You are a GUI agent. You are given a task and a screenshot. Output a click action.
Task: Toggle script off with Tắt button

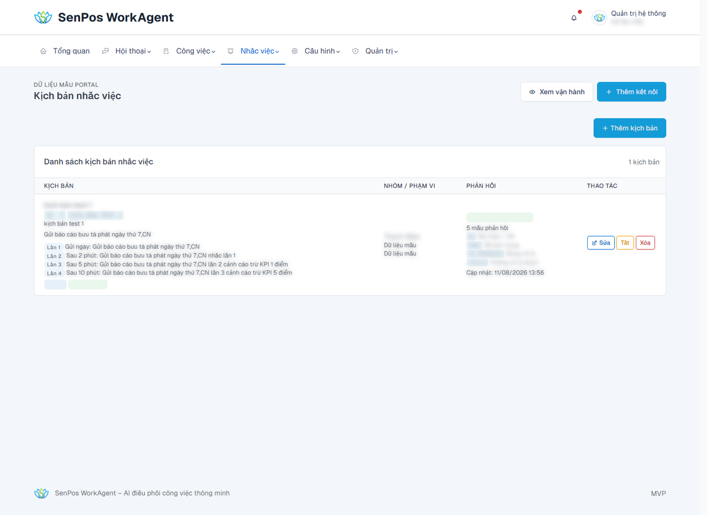pos(625,243)
